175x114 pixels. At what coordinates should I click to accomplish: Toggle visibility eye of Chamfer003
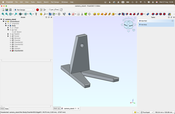tap(11, 51)
